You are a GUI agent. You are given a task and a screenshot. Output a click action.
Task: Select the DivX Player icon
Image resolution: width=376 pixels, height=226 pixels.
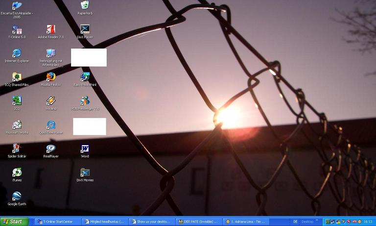(x=85, y=29)
